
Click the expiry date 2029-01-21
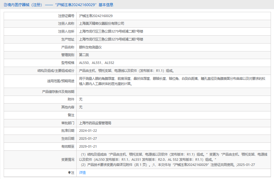click(x=88, y=146)
